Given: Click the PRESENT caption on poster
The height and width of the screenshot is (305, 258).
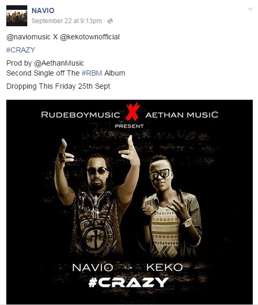Looking at the screenshot, I should click(x=130, y=126).
